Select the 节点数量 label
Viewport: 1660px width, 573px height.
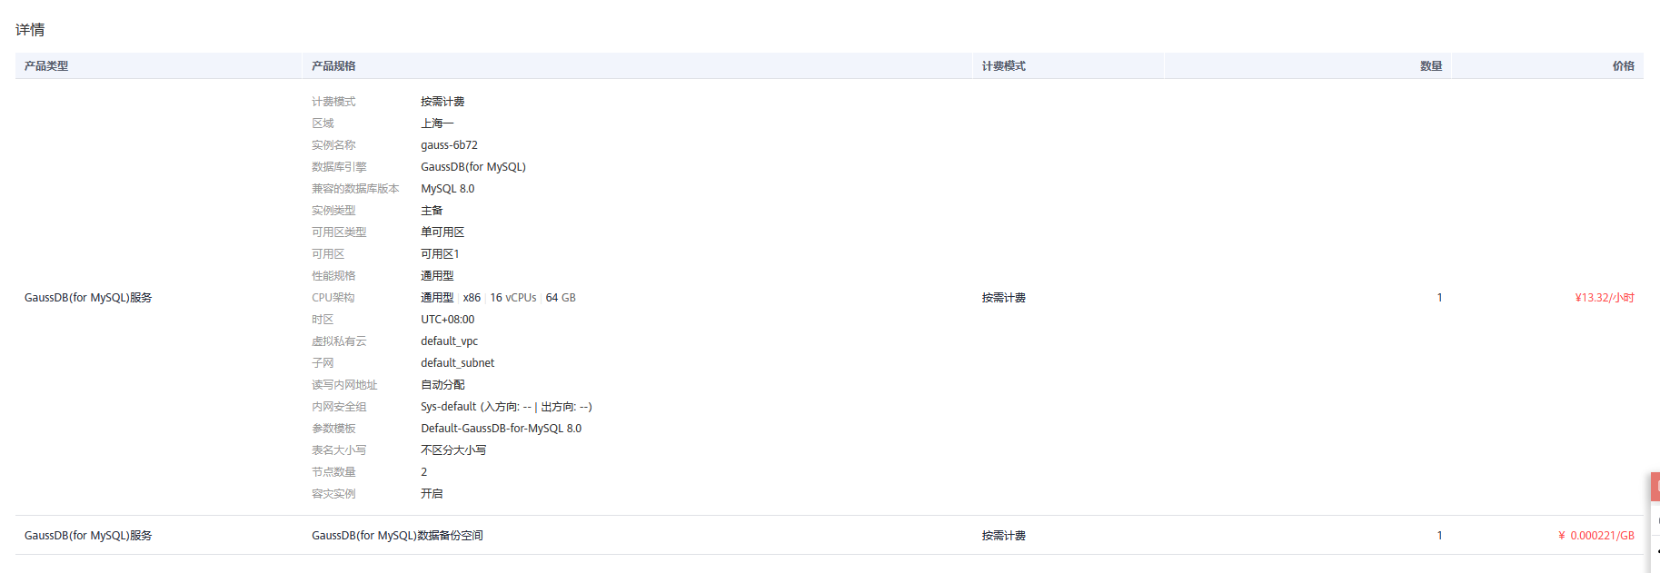click(333, 472)
